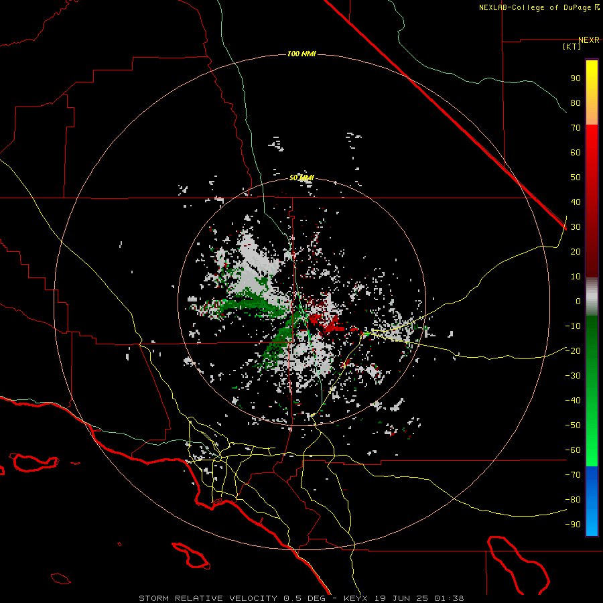Select the -40 value on velocity scale

point(573,401)
